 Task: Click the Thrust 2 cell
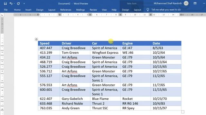click(x=105, y=103)
